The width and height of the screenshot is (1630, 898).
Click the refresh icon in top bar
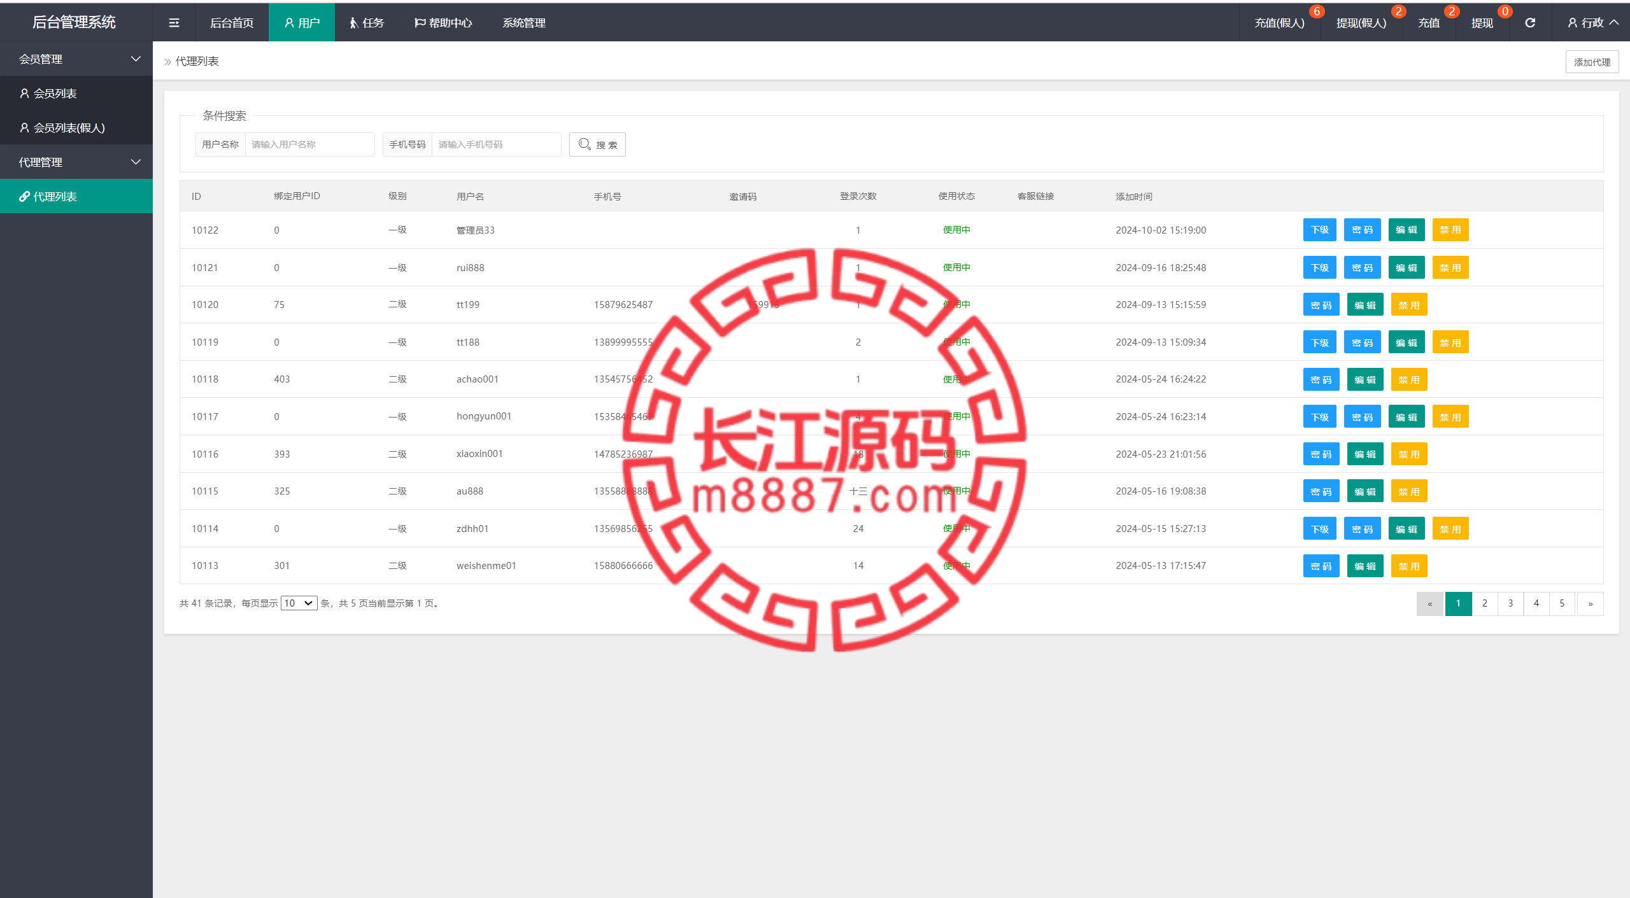[x=1530, y=23]
